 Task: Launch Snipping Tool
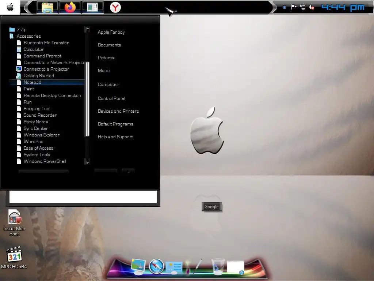(37, 108)
